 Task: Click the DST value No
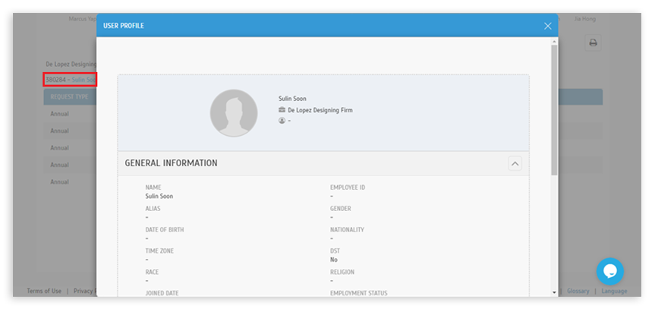[334, 260]
